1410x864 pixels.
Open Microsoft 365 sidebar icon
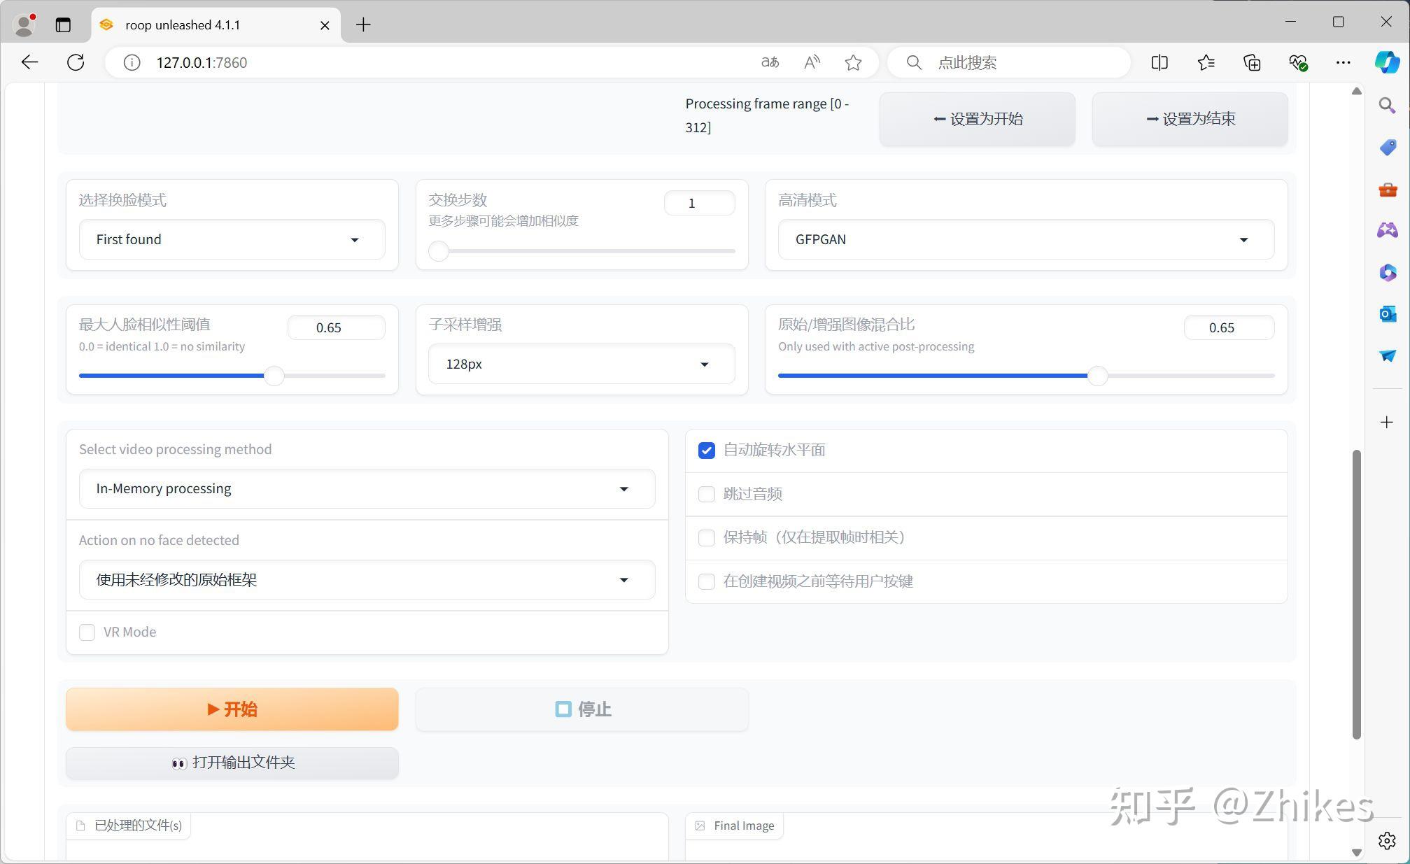tap(1387, 272)
